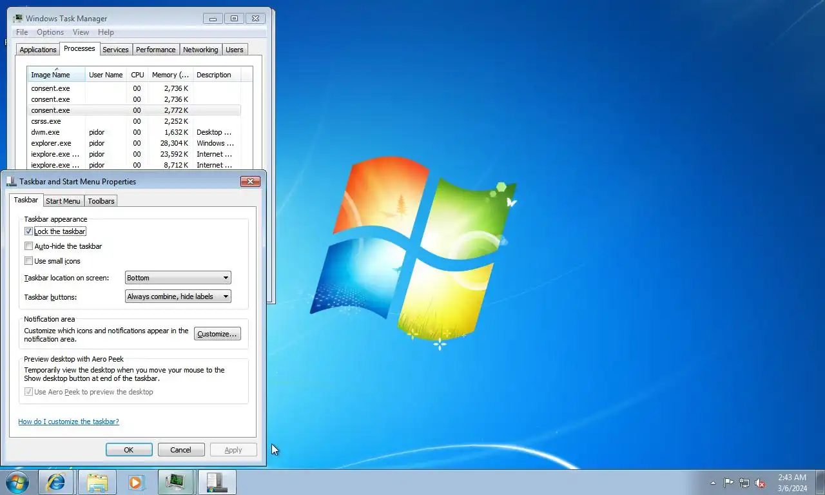The height and width of the screenshot is (495, 825).
Task: Click Cancel in Taskbar Properties
Action: click(180, 450)
